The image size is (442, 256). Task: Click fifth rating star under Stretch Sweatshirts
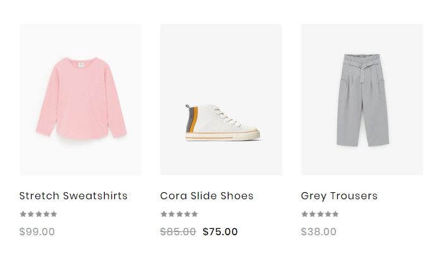(x=54, y=214)
